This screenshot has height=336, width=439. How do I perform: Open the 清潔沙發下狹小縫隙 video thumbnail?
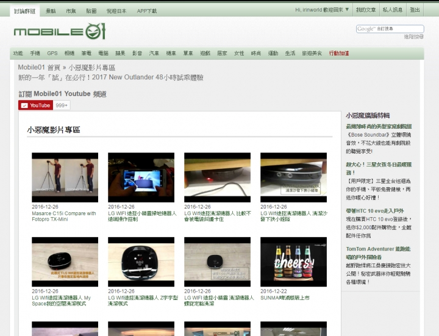coord(293,177)
